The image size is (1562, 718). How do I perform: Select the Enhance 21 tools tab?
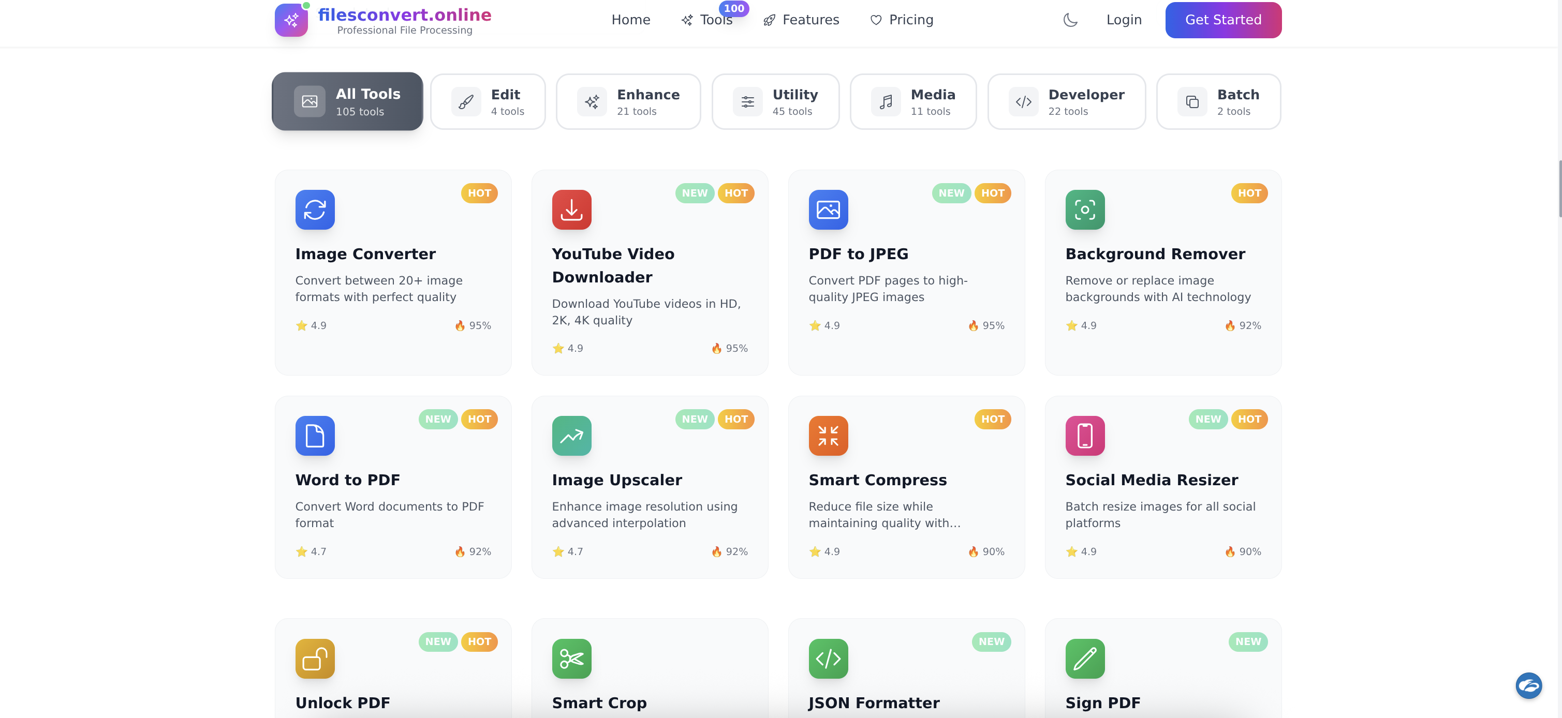point(628,102)
